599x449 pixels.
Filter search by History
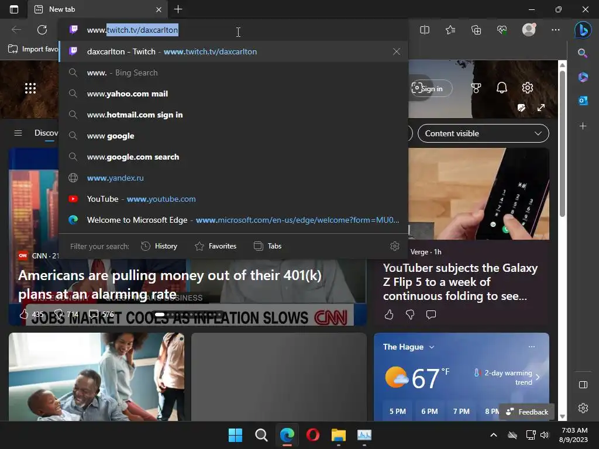coord(159,246)
